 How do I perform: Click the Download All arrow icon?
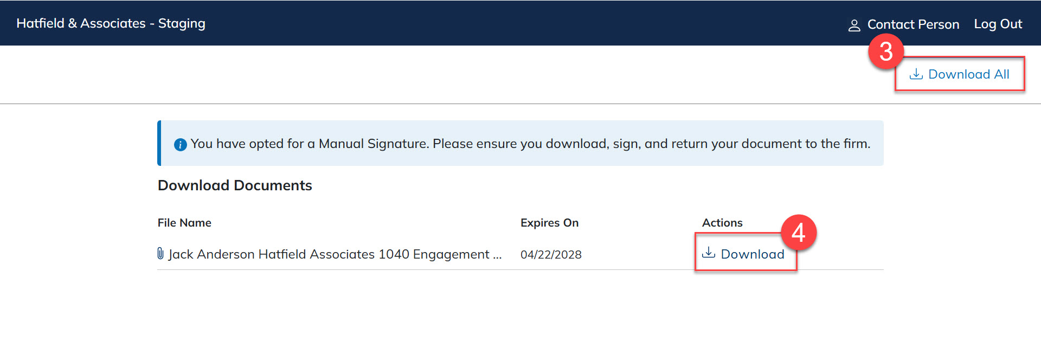(916, 74)
